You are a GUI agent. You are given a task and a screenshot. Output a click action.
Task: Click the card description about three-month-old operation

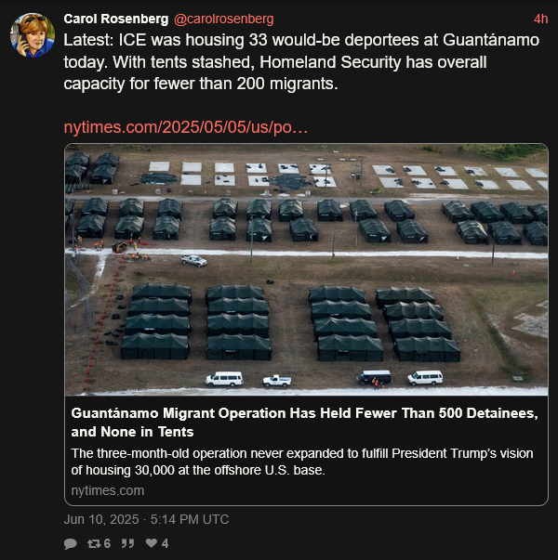tap(302, 462)
